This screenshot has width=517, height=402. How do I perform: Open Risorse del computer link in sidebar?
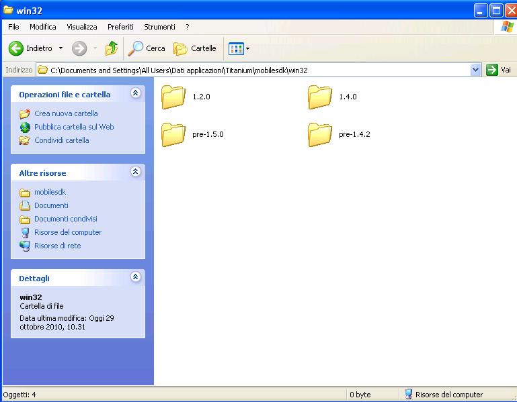click(x=68, y=232)
